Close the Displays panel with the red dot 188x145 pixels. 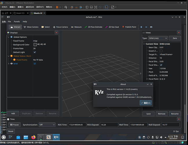pos(56,33)
